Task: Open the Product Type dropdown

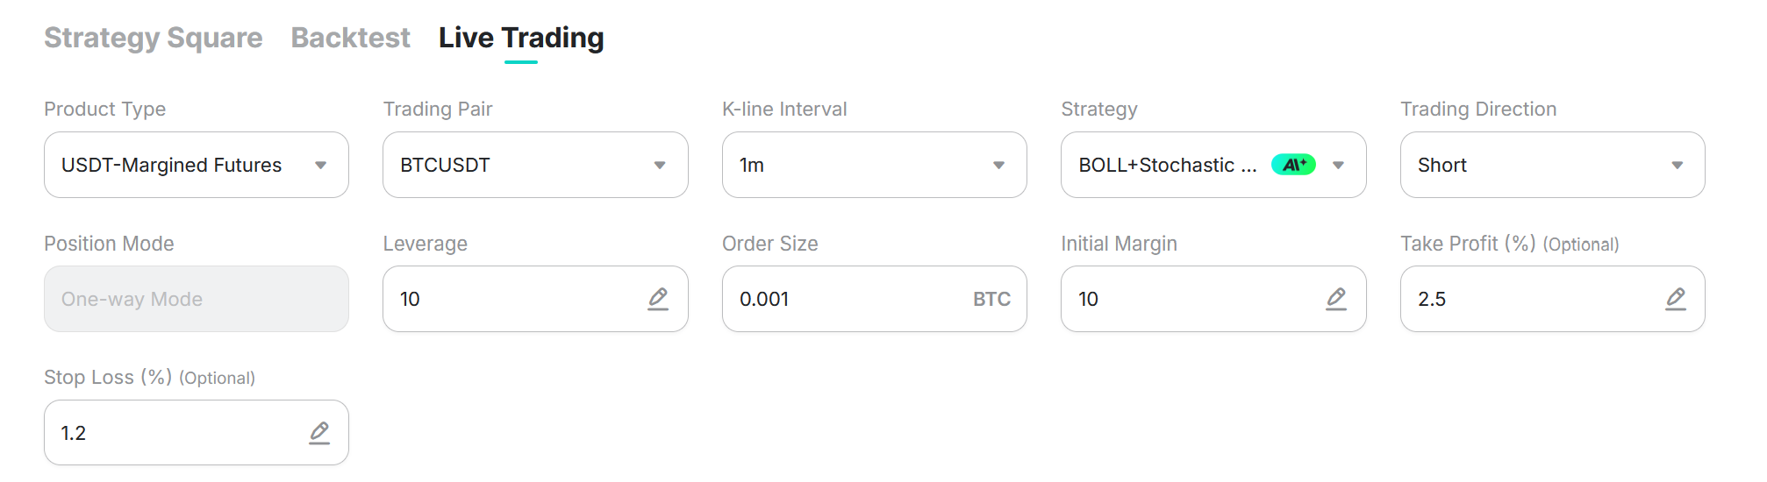Action: pyautogui.click(x=197, y=165)
